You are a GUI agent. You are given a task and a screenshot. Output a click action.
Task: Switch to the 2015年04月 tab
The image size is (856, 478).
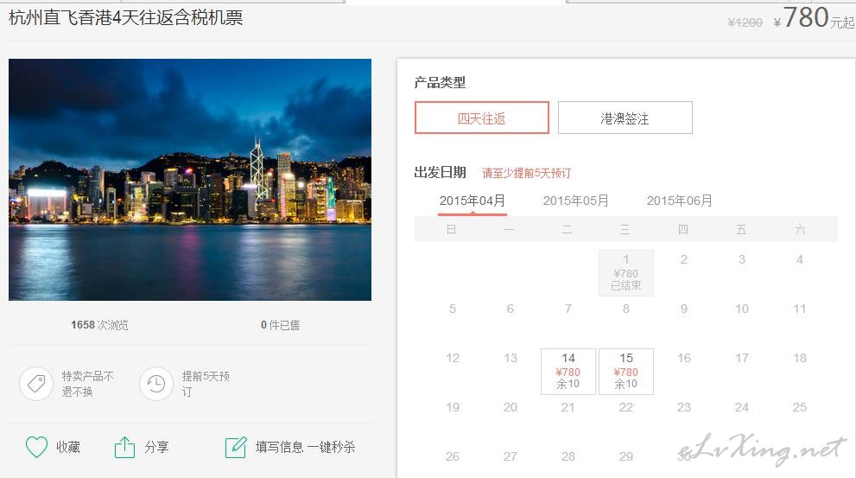[x=472, y=201]
